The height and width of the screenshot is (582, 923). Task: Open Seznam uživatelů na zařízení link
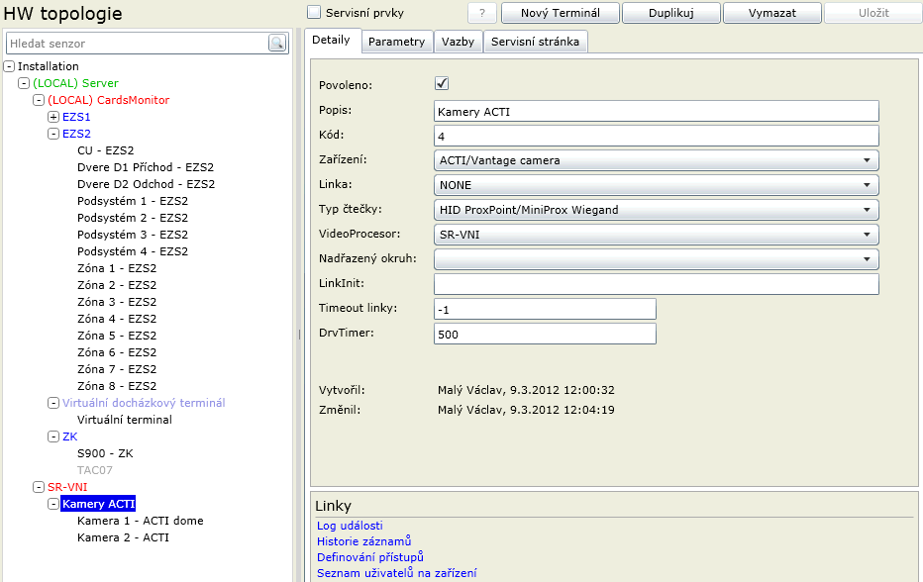tap(397, 573)
